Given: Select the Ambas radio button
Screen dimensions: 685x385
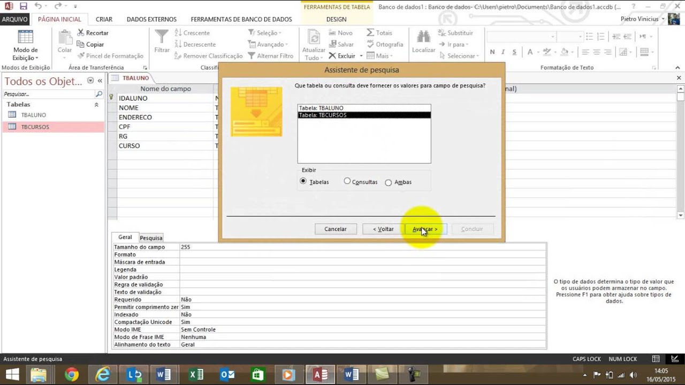Looking at the screenshot, I should (x=389, y=182).
